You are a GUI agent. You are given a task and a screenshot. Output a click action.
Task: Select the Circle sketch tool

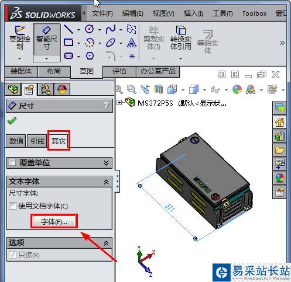(90, 29)
